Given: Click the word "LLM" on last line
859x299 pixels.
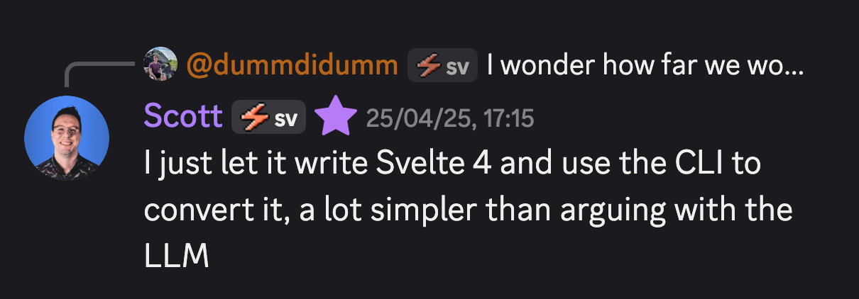Looking at the screenshot, I should tap(176, 257).
